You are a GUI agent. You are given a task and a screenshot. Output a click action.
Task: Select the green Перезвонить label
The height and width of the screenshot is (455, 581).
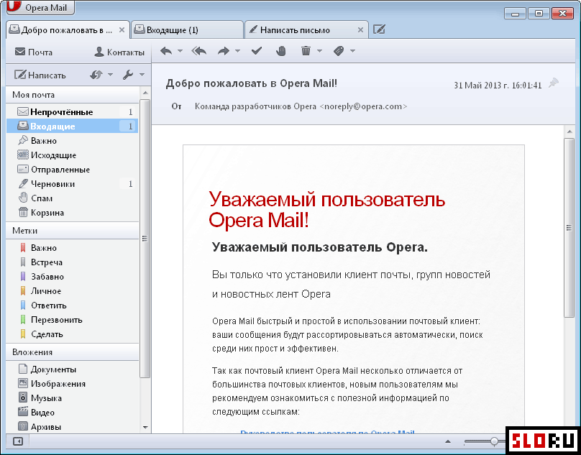72,320
